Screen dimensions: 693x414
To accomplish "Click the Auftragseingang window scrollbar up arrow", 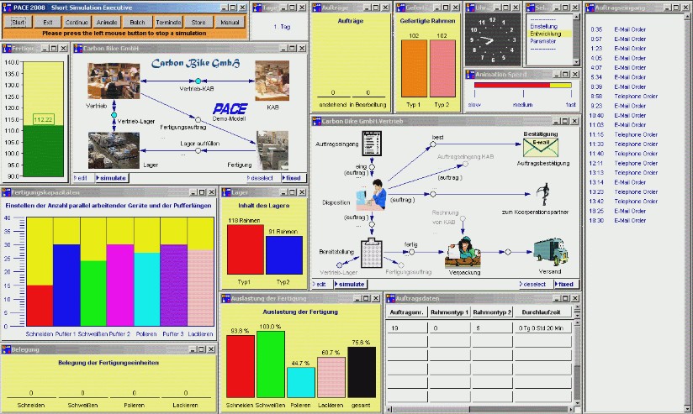I will [x=688, y=16].
